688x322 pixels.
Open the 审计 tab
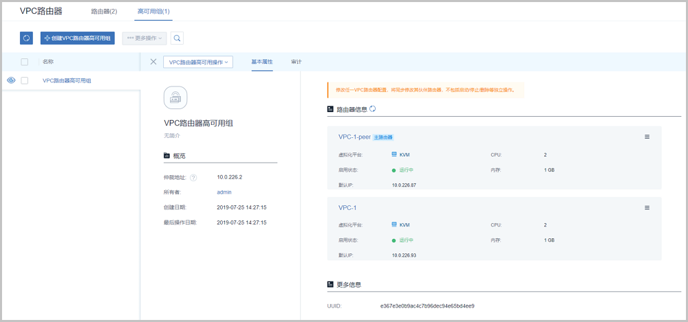296,62
